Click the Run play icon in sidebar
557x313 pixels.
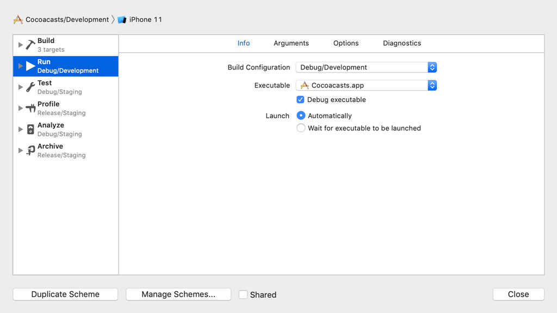pos(31,65)
